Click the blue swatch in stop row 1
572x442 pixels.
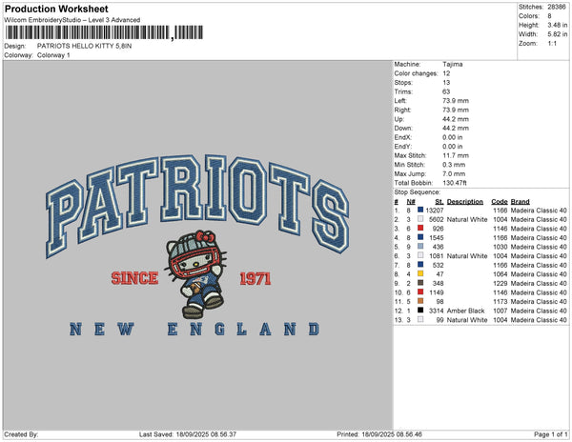(420, 210)
